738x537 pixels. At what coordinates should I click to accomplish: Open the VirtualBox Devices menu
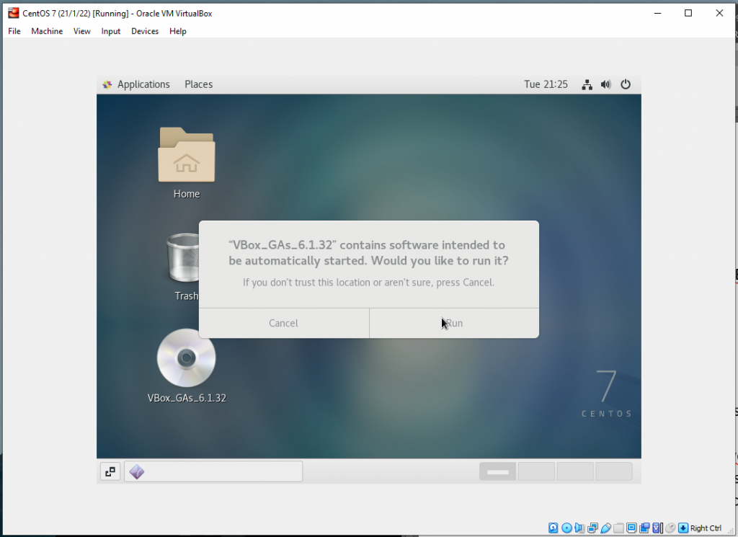click(x=144, y=31)
